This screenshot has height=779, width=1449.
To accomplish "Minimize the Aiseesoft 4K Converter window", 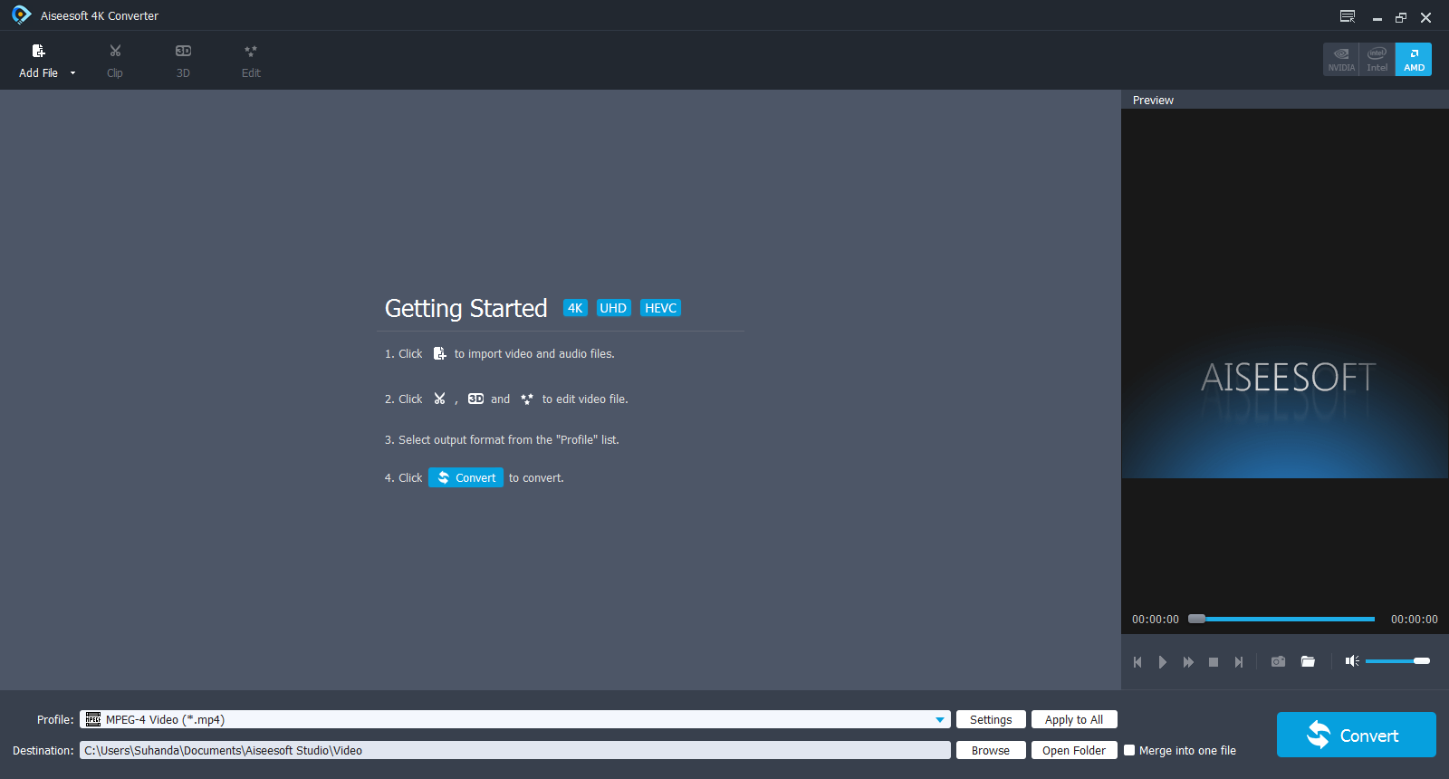I will tap(1377, 17).
